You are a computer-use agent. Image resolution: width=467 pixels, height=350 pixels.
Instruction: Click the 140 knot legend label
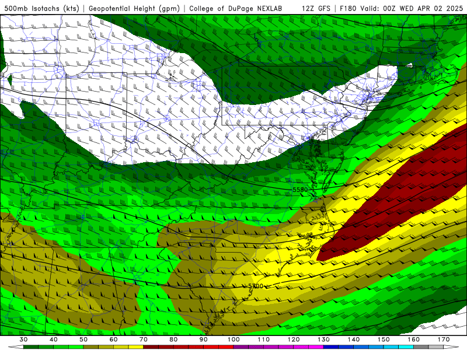point(354,339)
